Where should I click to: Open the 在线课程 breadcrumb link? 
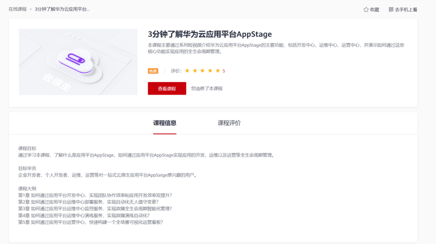point(17,9)
